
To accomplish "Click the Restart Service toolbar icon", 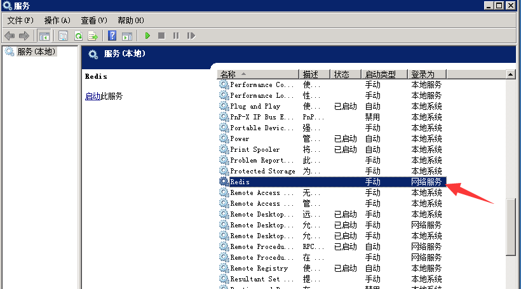I will pos(191,36).
